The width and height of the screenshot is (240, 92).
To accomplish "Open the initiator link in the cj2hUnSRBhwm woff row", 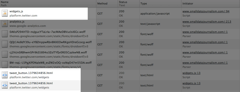I will [205, 53].
